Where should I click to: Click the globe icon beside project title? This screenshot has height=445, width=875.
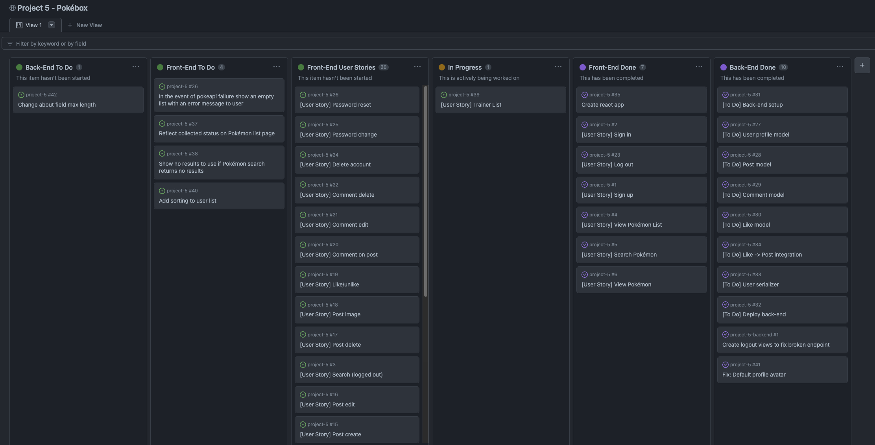[x=13, y=8]
